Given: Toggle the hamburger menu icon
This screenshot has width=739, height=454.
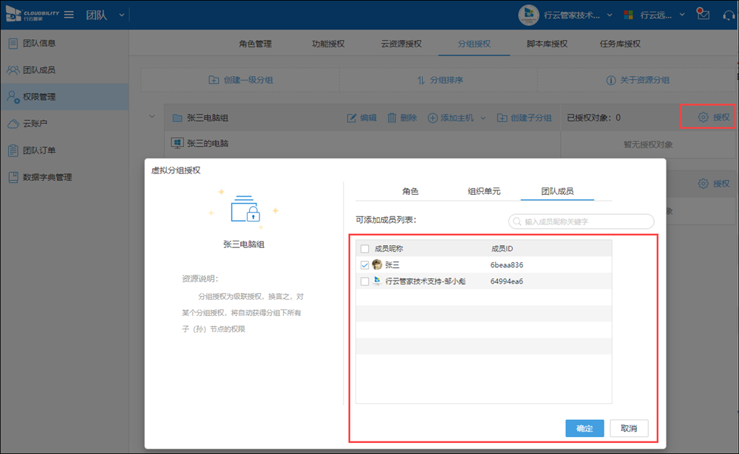Looking at the screenshot, I should point(69,15).
